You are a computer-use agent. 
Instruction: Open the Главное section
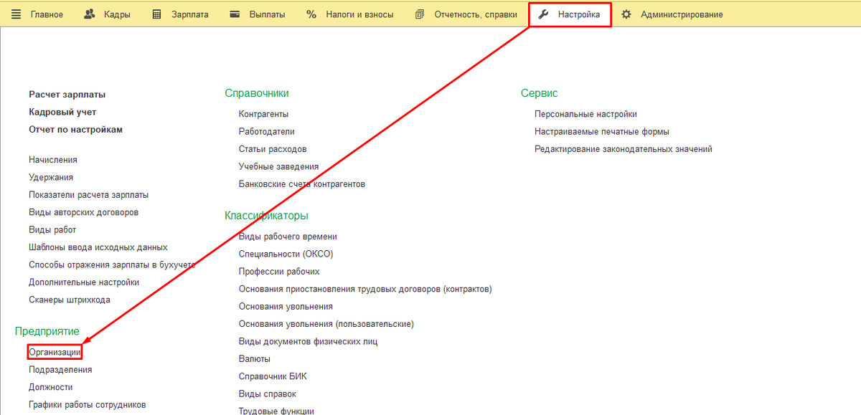point(47,14)
